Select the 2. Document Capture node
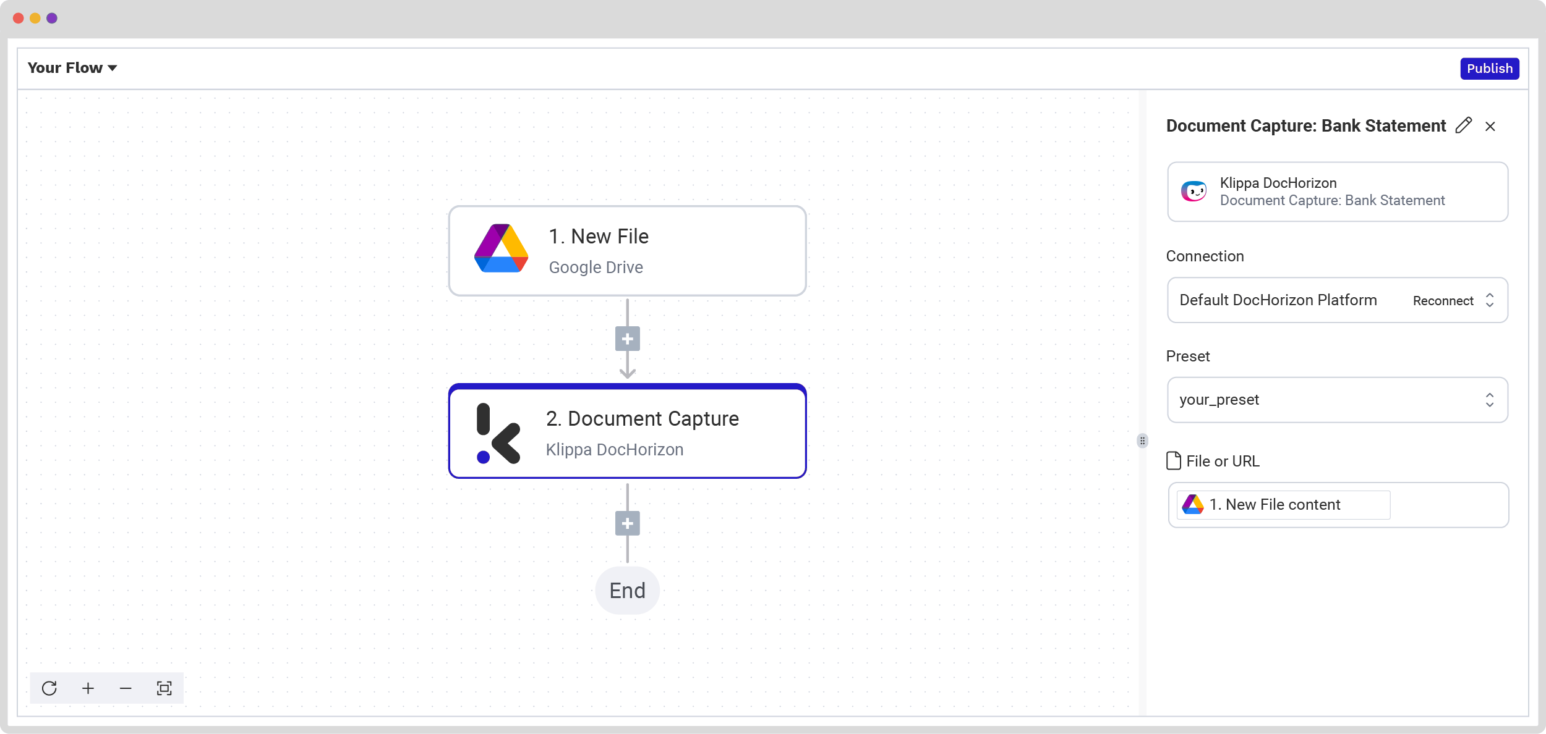The image size is (1546, 734). click(627, 431)
